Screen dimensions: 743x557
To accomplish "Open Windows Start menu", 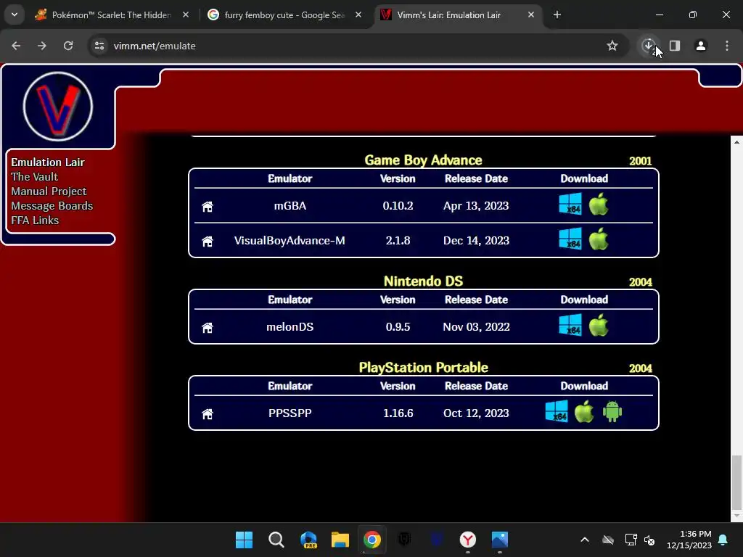I will pos(244,540).
